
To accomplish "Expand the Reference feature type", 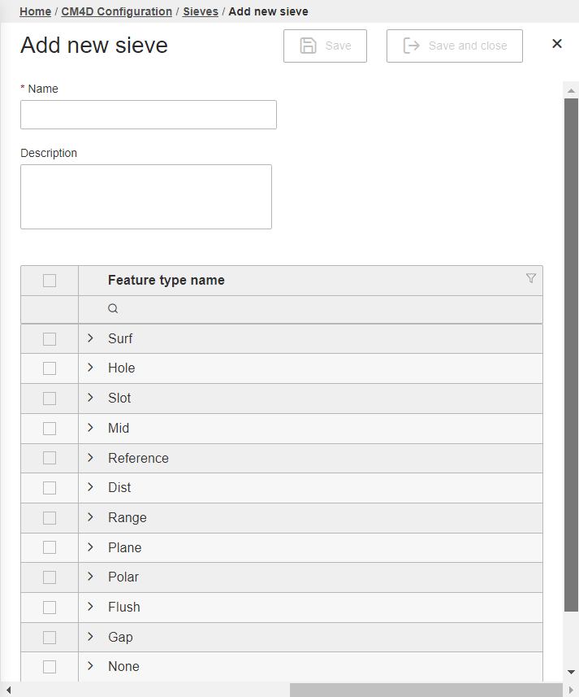I will [90, 458].
